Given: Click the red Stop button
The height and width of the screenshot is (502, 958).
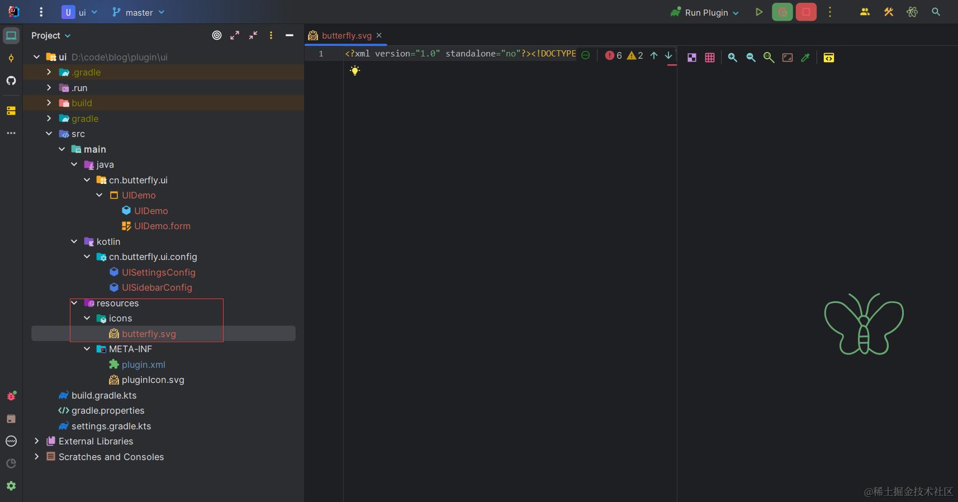Looking at the screenshot, I should [x=806, y=12].
